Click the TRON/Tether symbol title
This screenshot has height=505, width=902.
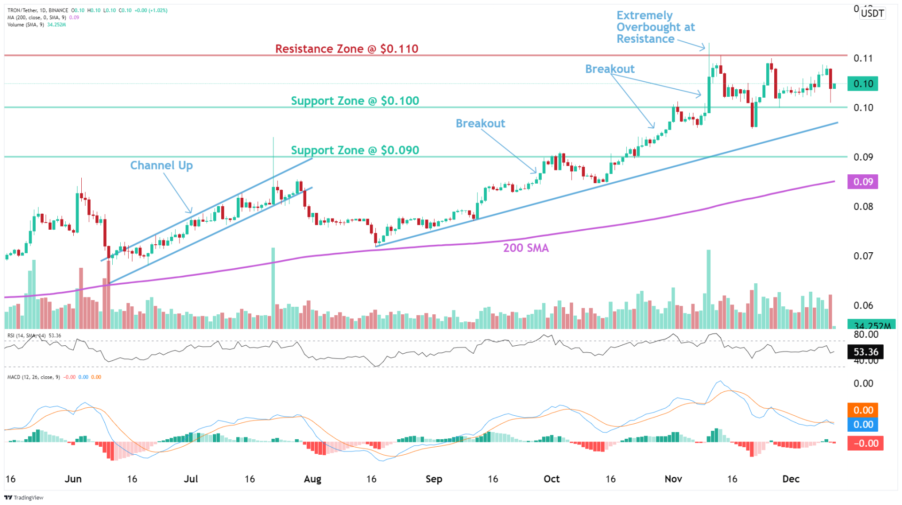tap(38, 10)
